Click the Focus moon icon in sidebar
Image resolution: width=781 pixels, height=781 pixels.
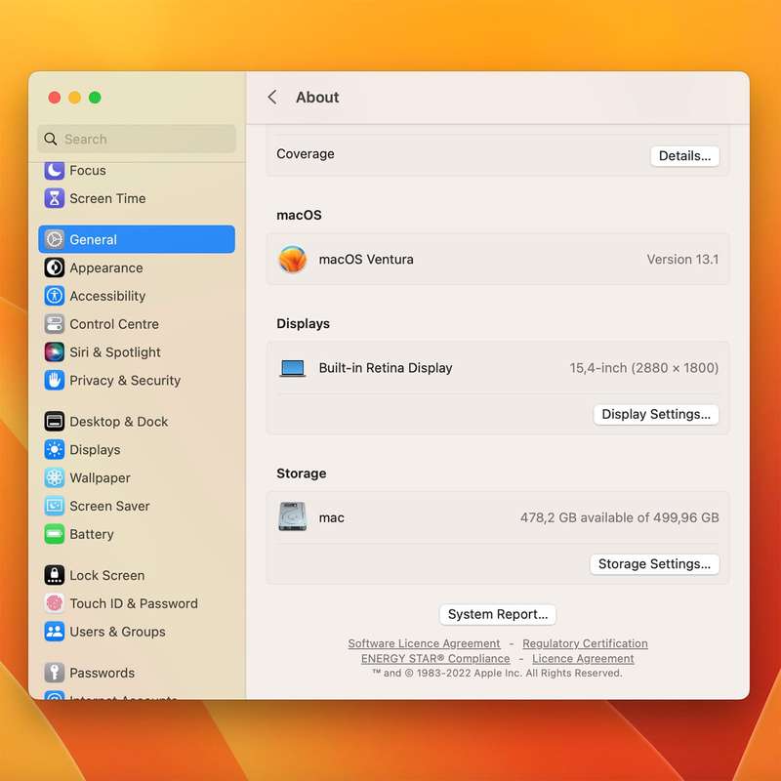point(55,171)
